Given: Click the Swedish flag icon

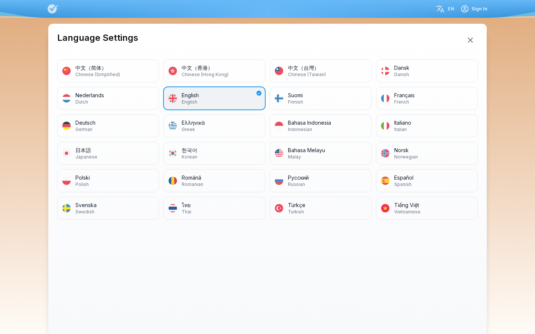Looking at the screenshot, I should point(67,208).
